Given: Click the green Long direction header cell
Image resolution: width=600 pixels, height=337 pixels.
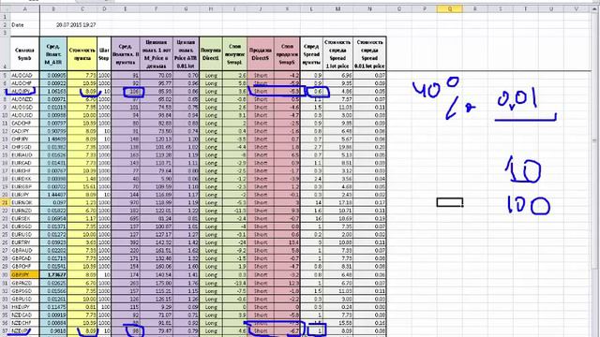Looking at the screenshot, I should pos(211,54).
